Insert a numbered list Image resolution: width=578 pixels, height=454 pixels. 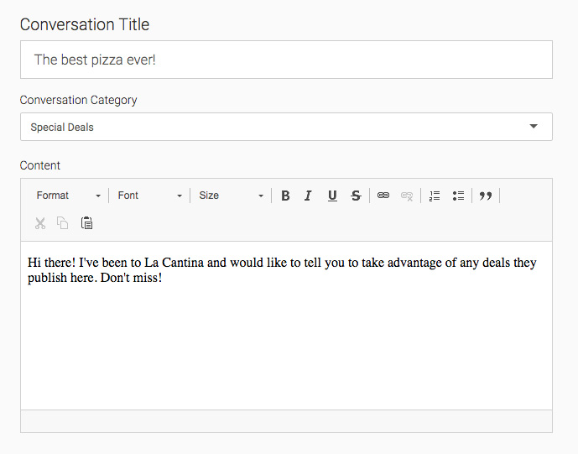point(435,196)
